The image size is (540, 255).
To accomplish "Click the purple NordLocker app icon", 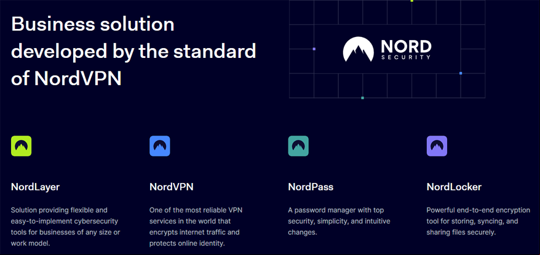I will click(x=437, y=146).
